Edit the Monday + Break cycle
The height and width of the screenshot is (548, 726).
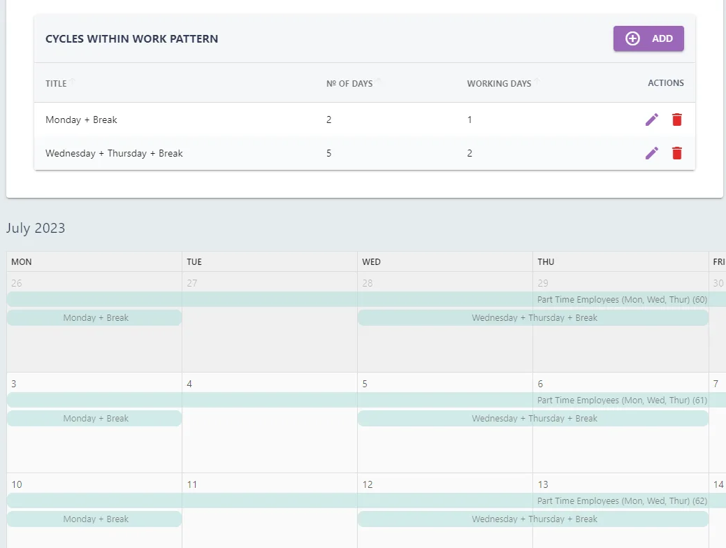tap(651, 120)
